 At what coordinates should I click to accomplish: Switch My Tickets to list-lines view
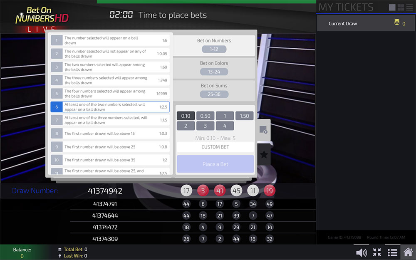click(x=410, y=7)
